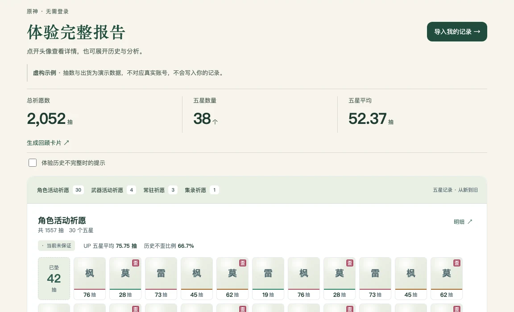Open the 枫 76抽 card beside 已垫 42
This screenshot has width=514, height=312.
point(90,279)
